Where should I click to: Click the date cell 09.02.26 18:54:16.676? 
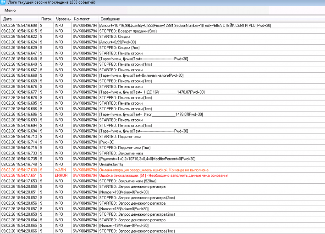coord(19,87)
